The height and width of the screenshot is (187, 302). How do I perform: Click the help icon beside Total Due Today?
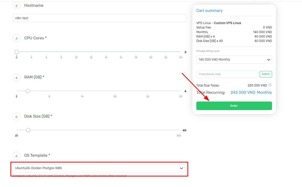(x=270, y=85)
